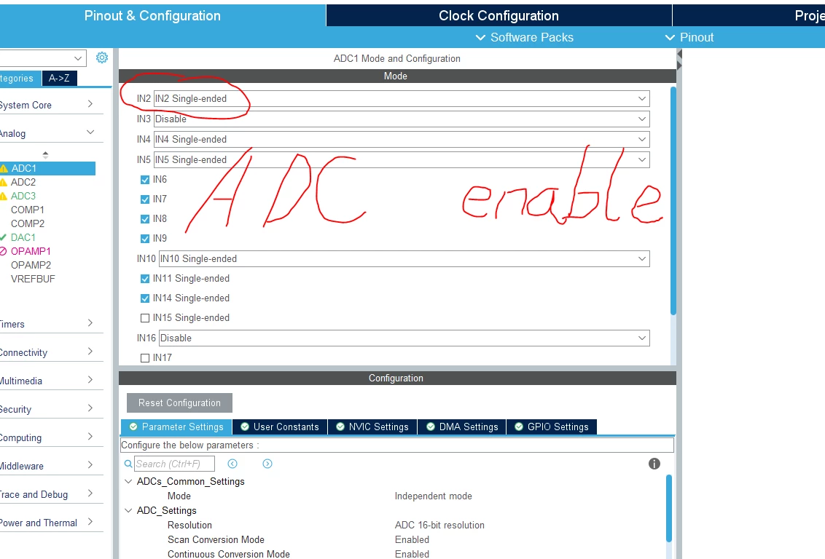825x559 pixels.
Task: Open the IN3 Disable dropdown
Action: 402,119
